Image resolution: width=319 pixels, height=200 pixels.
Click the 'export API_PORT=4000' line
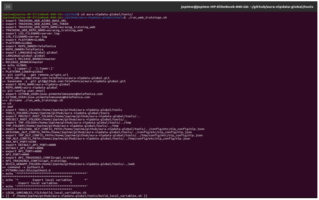point(22,151)
